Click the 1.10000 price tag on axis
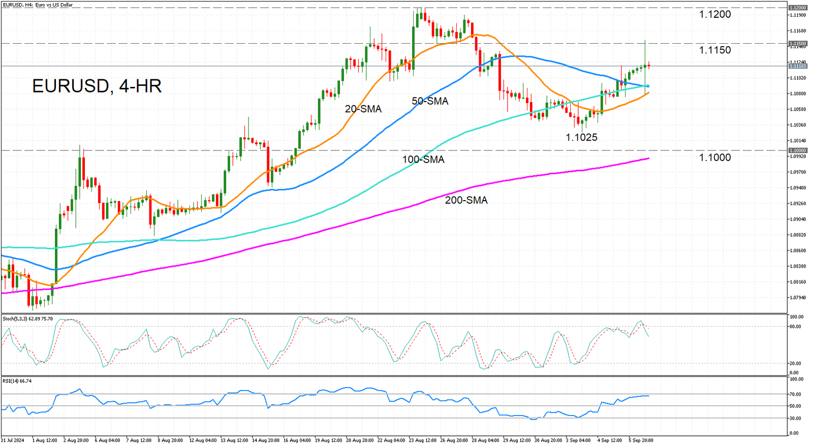This screenshot has width=813, height=446. (x=798, y=150)
